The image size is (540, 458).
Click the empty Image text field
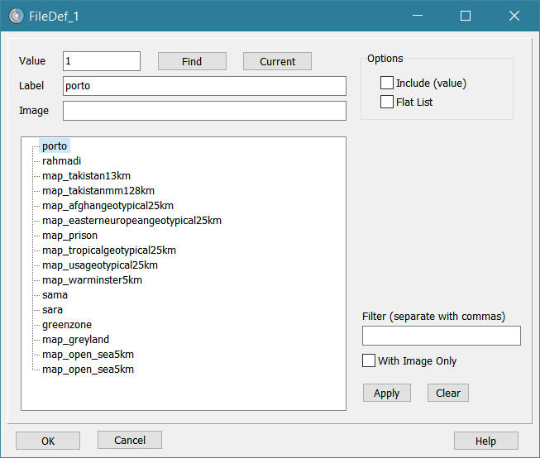(204, 111)
